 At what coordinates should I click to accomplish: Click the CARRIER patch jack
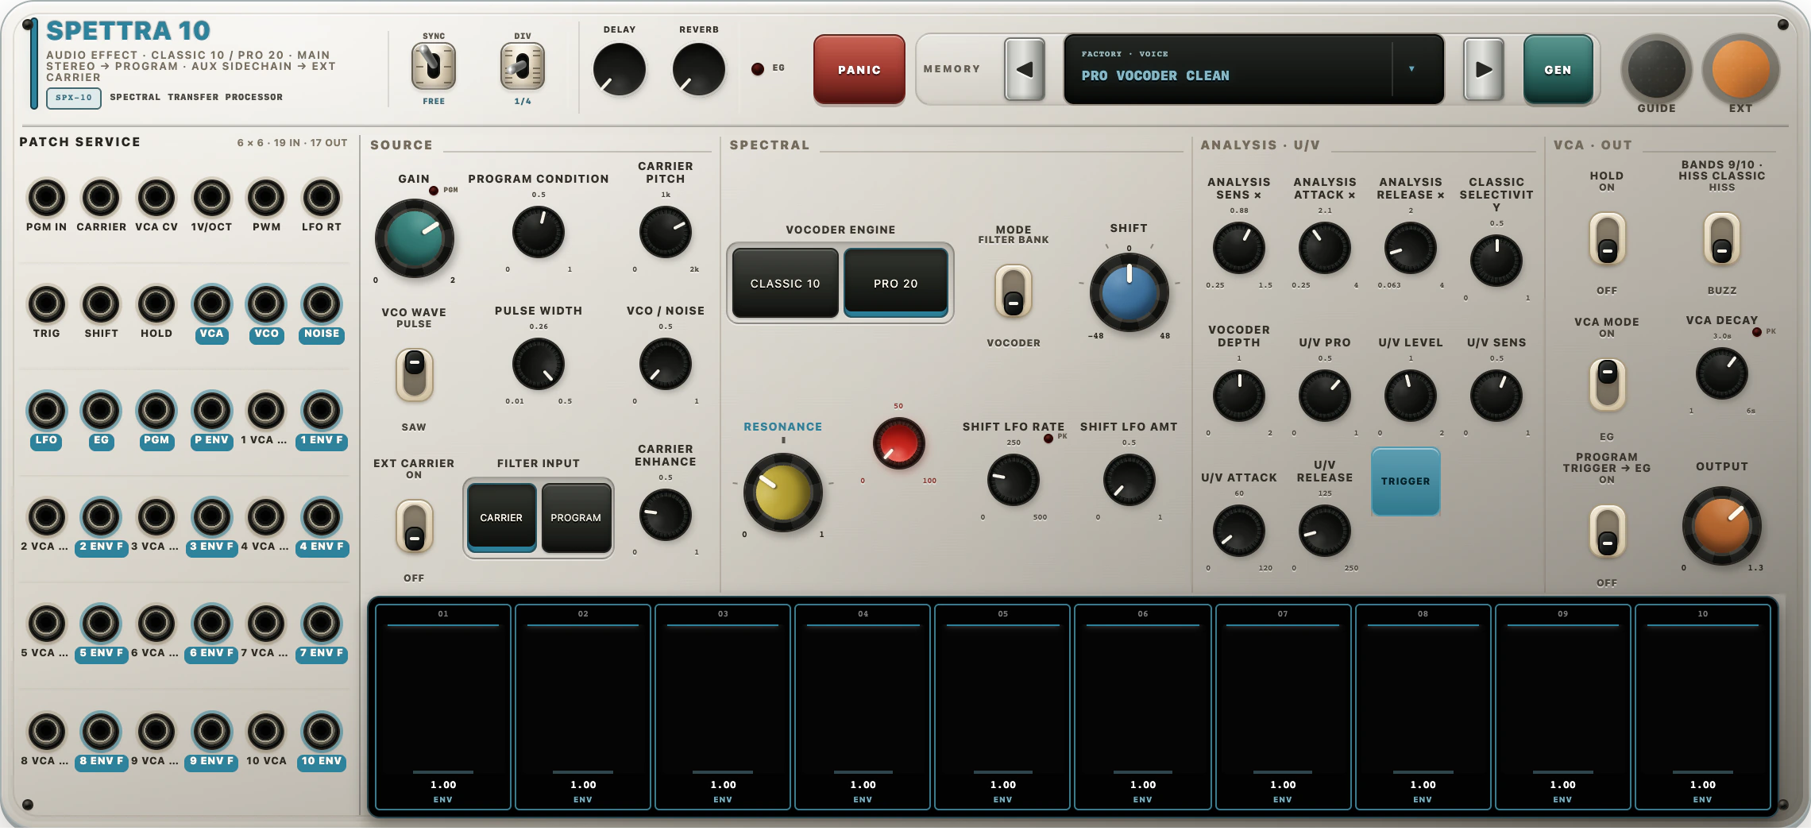pos(101,197)
